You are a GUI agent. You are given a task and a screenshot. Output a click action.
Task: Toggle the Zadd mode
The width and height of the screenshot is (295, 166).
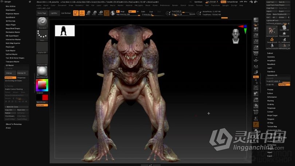pyautogui.click(x=143, y=12)
